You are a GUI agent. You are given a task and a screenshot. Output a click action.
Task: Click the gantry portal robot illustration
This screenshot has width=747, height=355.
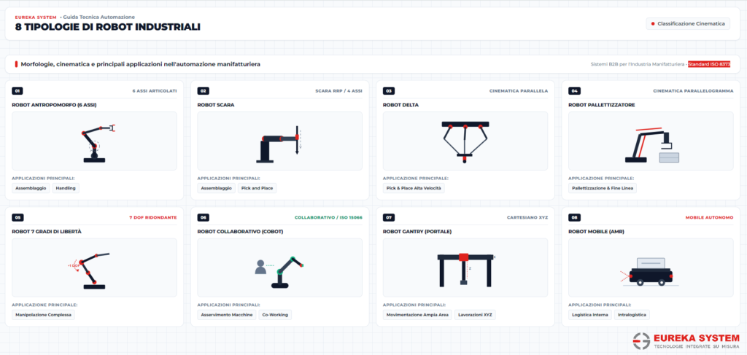465,270
